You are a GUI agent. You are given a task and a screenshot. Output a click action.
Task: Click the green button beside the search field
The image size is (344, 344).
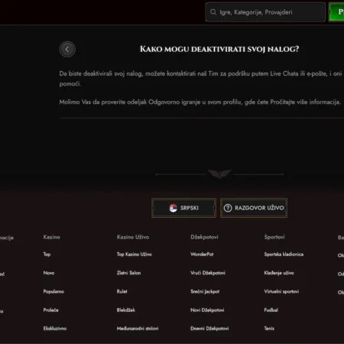pyautogui.click(x=336, y=12)
